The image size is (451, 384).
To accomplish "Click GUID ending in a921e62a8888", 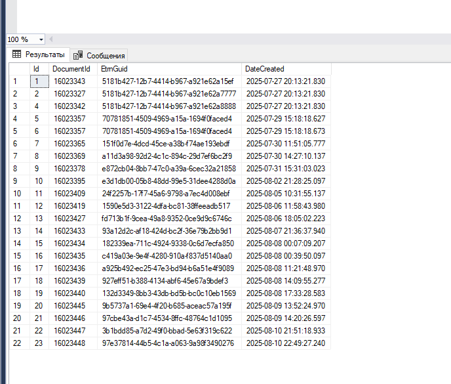I will 169,106.
